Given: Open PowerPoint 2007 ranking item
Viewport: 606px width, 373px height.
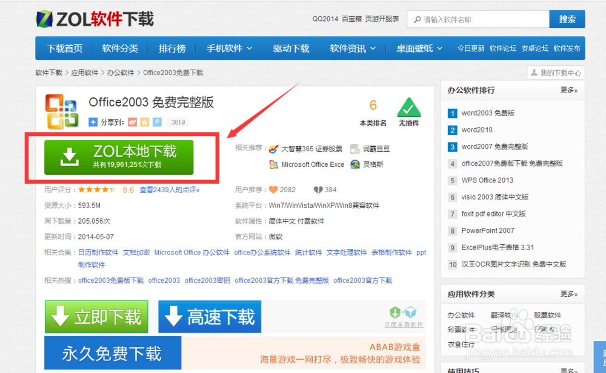Looking at the screenshot, I should (488, 231).
